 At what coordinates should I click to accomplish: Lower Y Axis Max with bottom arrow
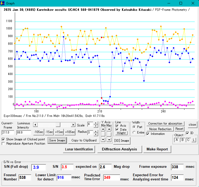(109, 139)
